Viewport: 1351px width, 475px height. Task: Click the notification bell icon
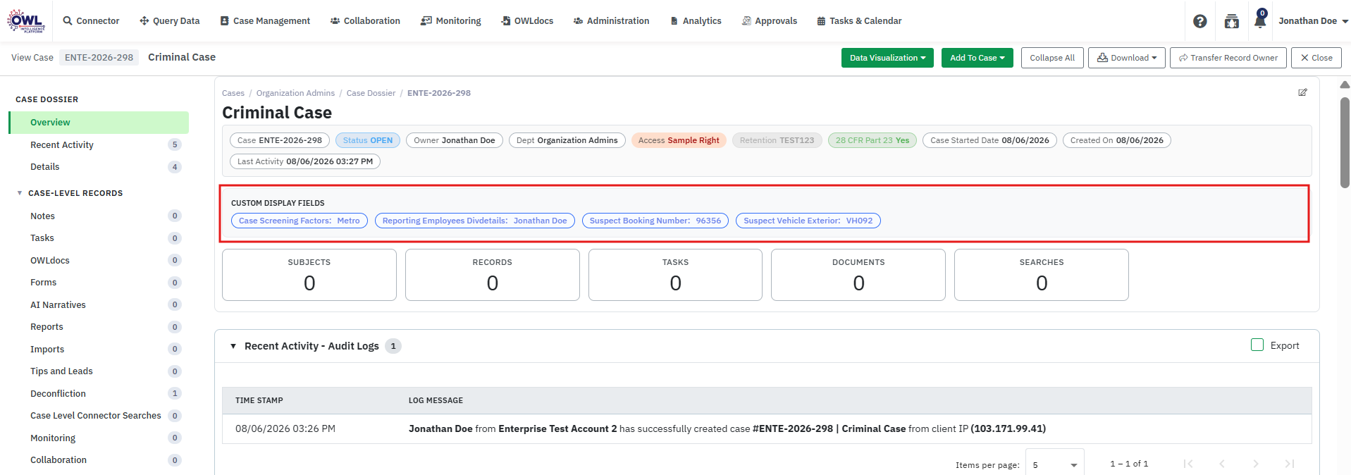pos(1260,20)
